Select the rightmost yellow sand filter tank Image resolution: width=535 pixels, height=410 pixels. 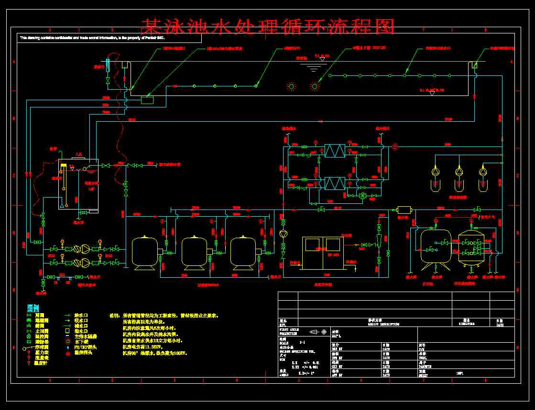pyautogui.click(x=244, y=252)
